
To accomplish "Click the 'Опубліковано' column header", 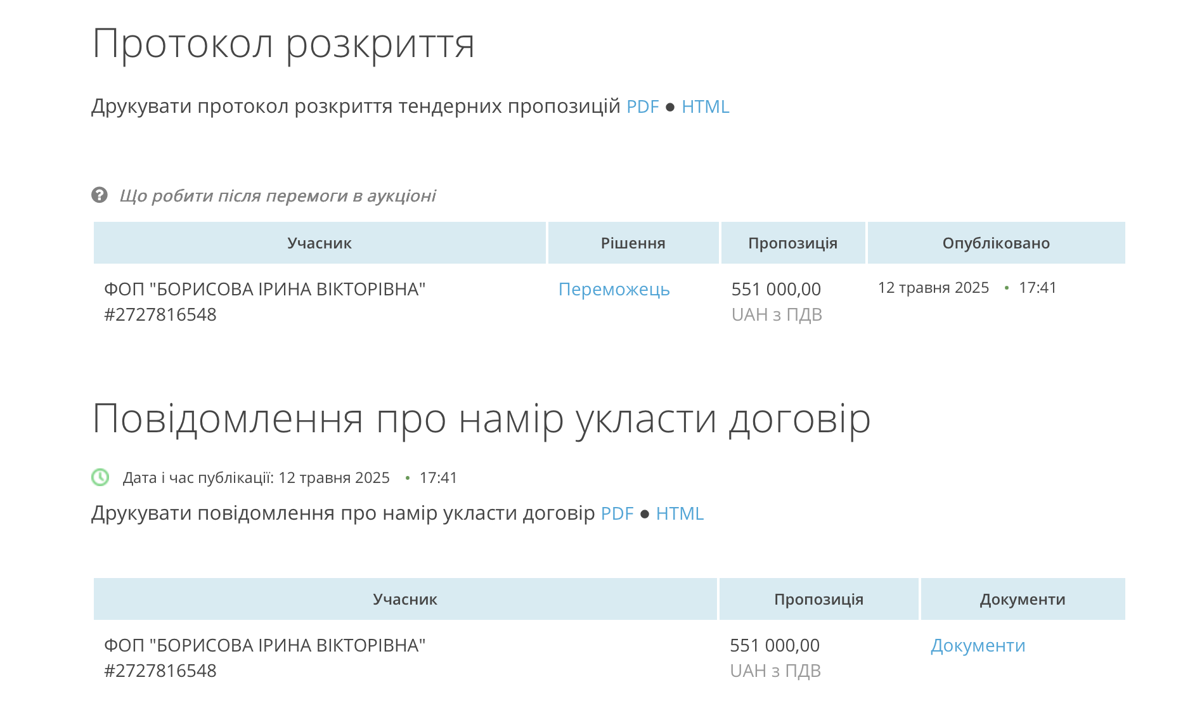I will 995,243.
